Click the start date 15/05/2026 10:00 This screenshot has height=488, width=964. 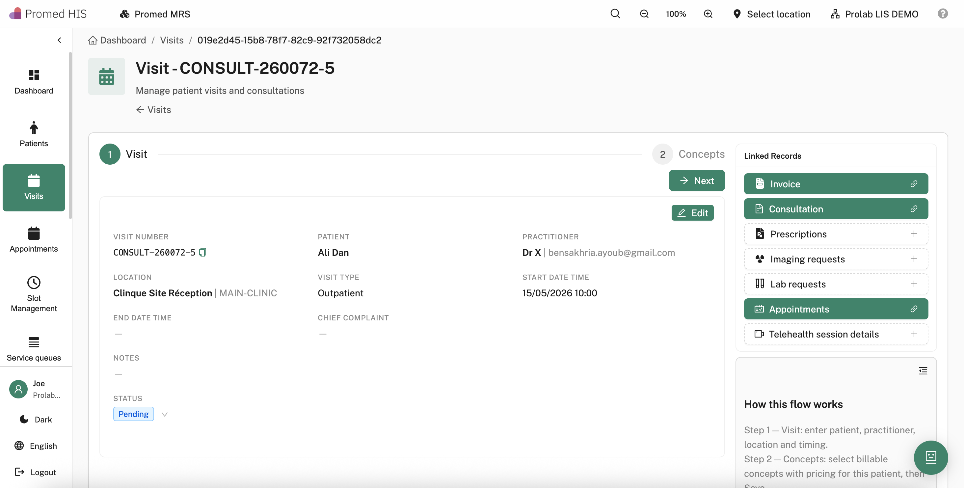coord(559,293)
